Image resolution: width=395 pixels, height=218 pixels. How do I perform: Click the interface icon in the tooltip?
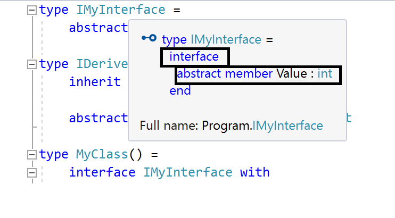click(x=149, y=38)
